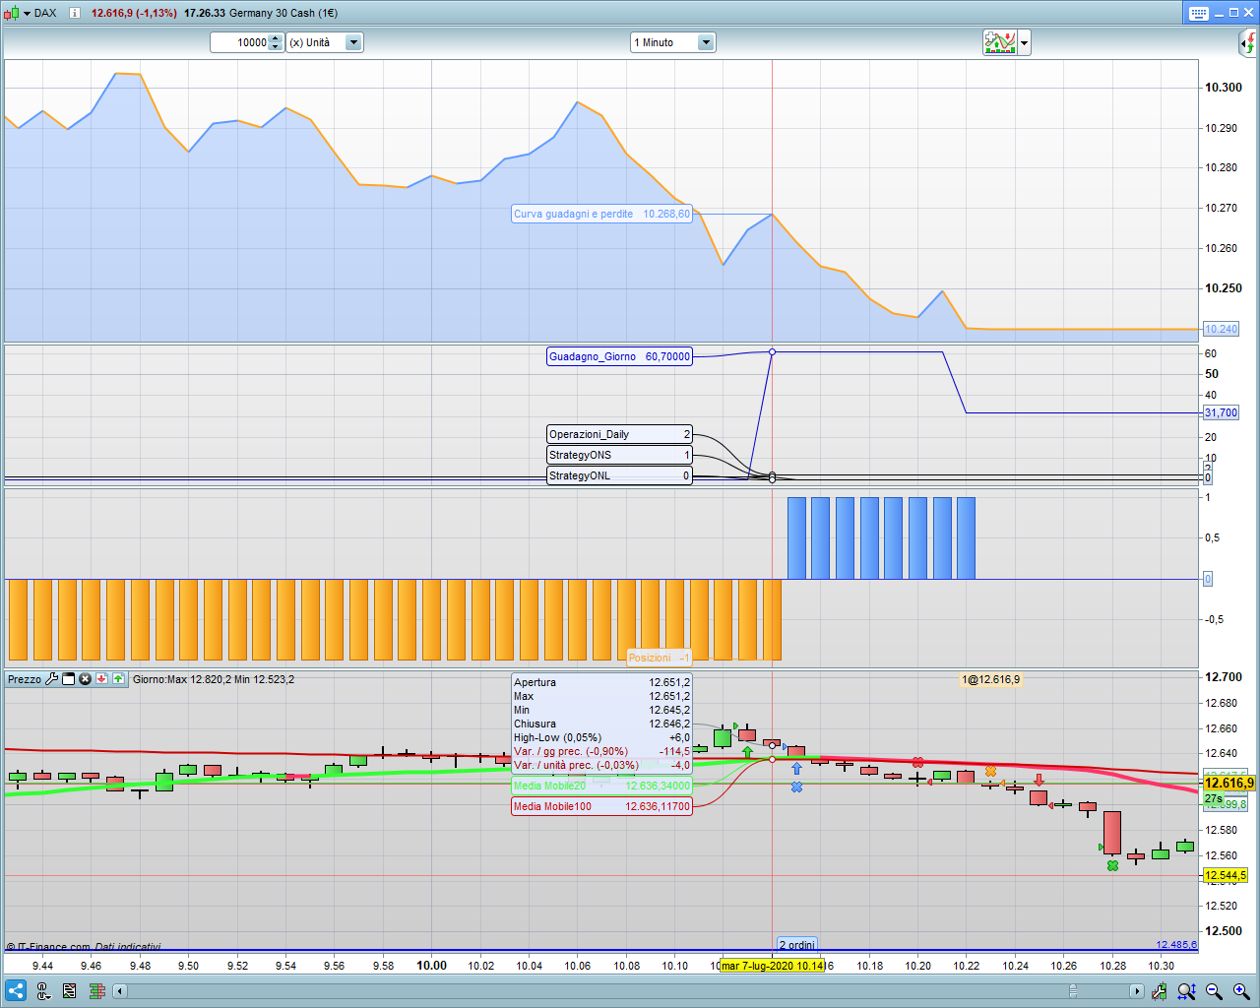Viewport: 1260px width, 1008px height.
Task: Click the horizontal scrollbar left arrow
Action: point(120,991)
